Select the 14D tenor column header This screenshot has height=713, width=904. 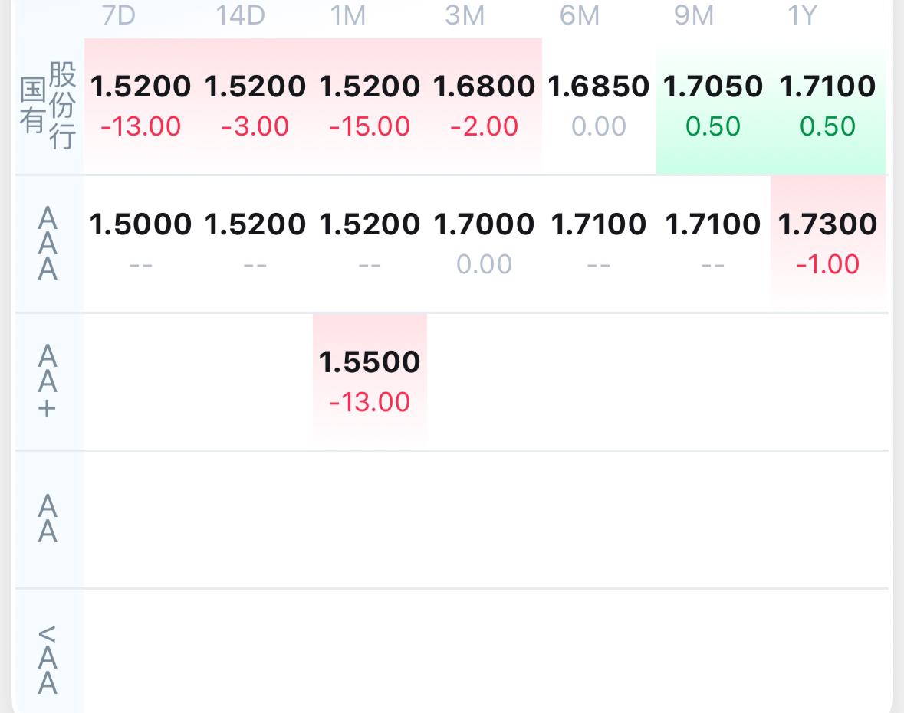tap(240, 15)
